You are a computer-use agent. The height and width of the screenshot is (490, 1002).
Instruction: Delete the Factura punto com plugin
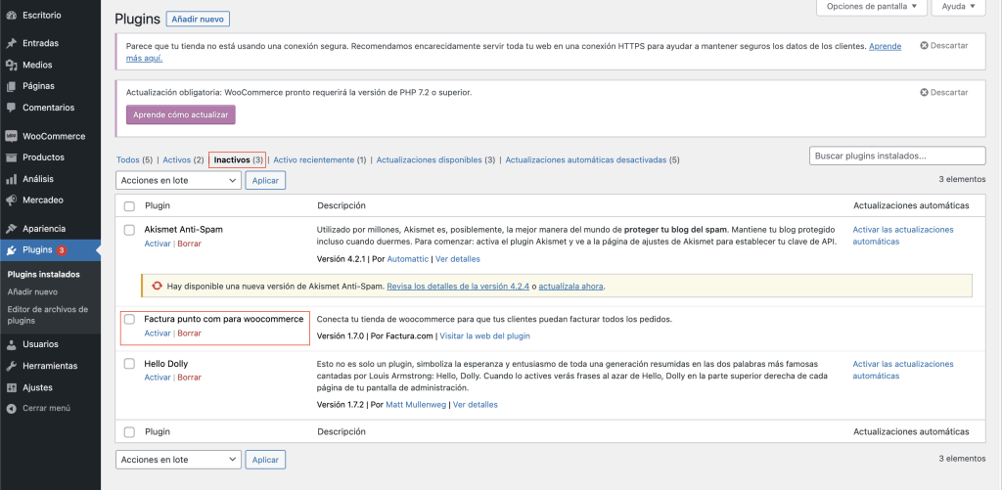(189, 334)
